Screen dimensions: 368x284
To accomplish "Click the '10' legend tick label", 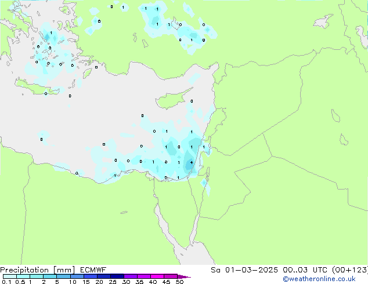I will (x=73, y=282).
